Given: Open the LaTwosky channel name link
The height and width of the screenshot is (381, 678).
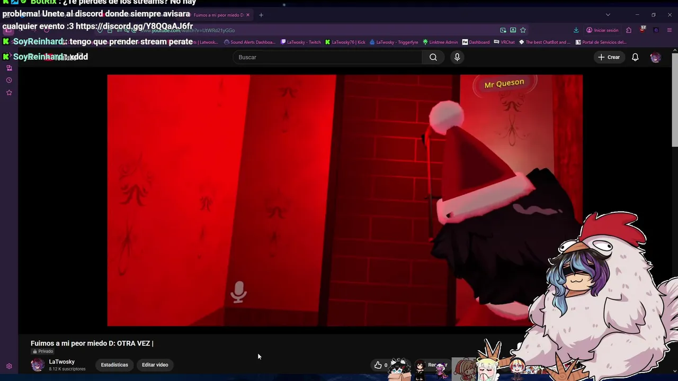Looking at the screenshot, I should click(x=62, y=362).
